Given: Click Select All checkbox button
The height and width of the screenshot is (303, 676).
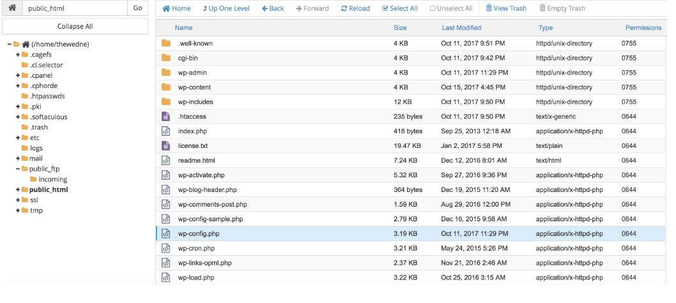Looking at the screenshot, I should (399, 8).
